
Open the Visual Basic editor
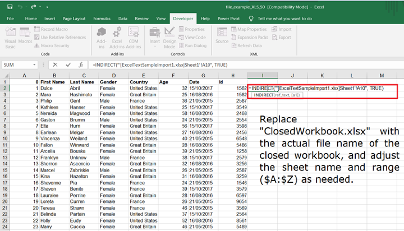point(10,35)
